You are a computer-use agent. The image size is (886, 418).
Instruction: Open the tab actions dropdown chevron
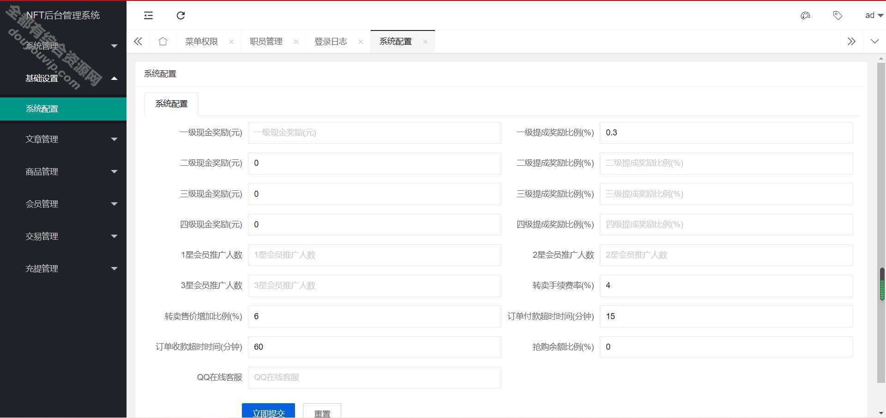(x=874, y=41)
